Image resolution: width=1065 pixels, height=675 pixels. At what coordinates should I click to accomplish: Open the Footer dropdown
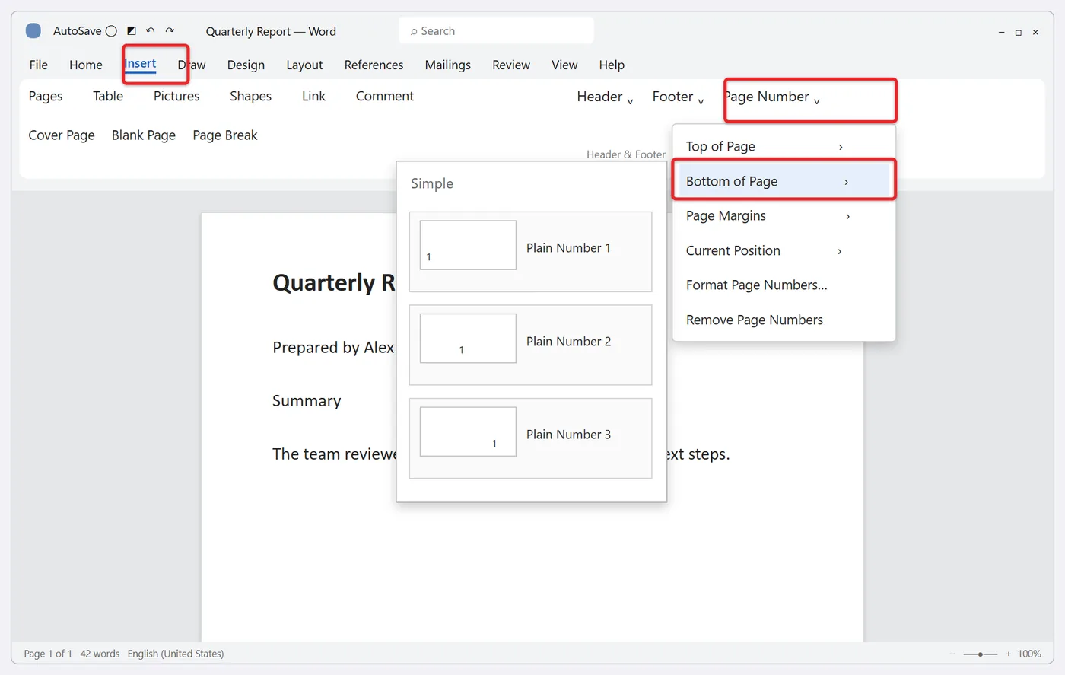click(678, 97)
